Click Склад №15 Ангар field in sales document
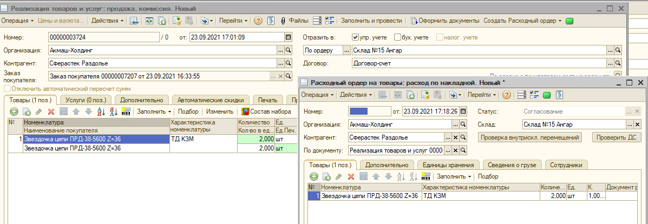 tap(479, 50)
